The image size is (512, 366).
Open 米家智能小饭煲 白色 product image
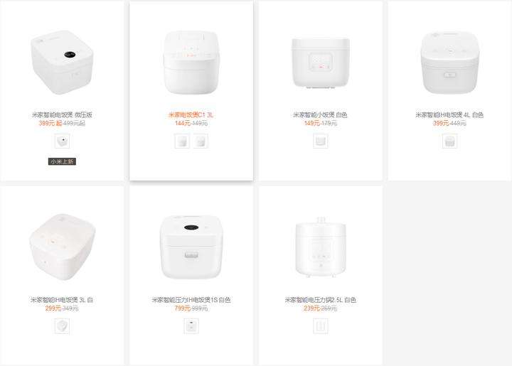pos(321,62)
